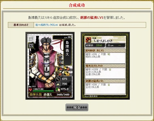The image size is (154, 121).
Task: Click the bow aptitude B icon
Action: [x=59, y=74]
